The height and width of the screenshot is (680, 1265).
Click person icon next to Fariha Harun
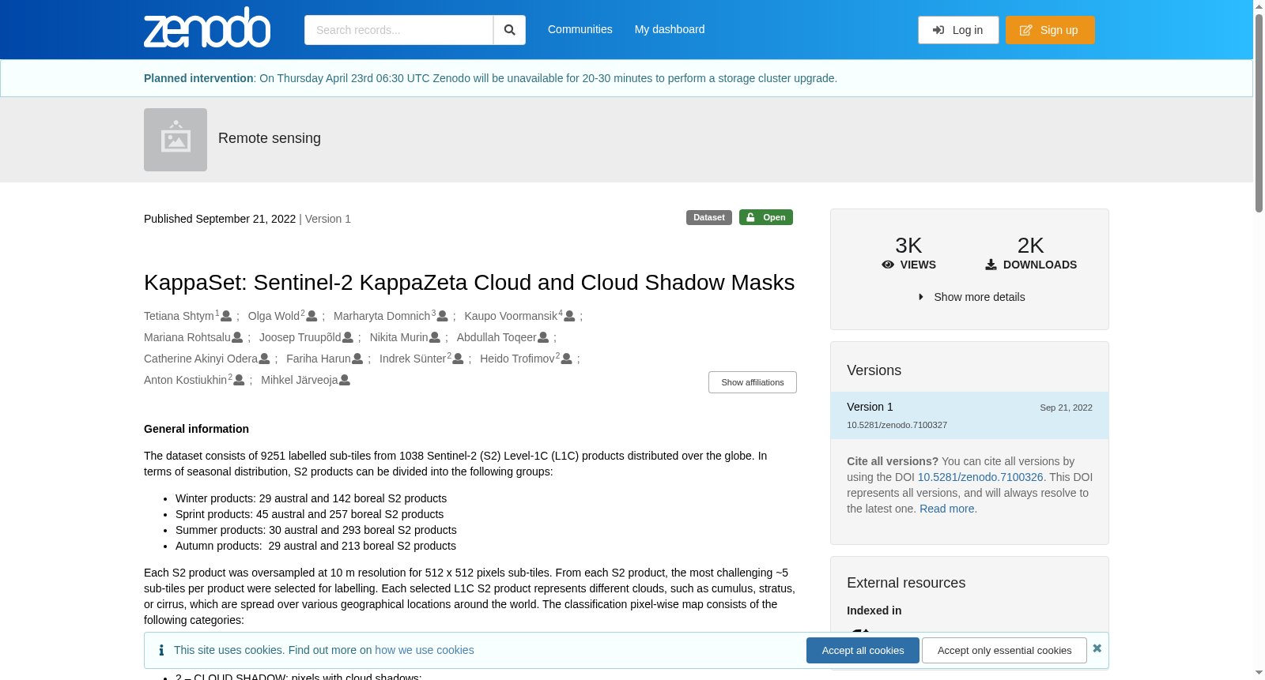(357, 359)
